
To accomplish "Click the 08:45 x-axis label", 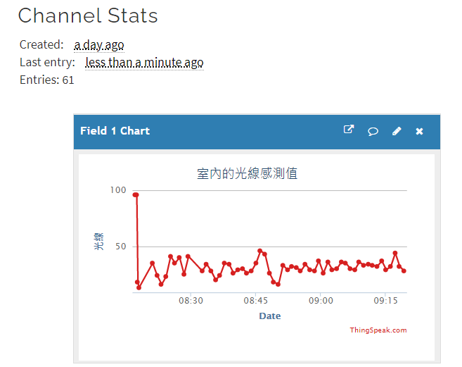I will tap(256, 301).
